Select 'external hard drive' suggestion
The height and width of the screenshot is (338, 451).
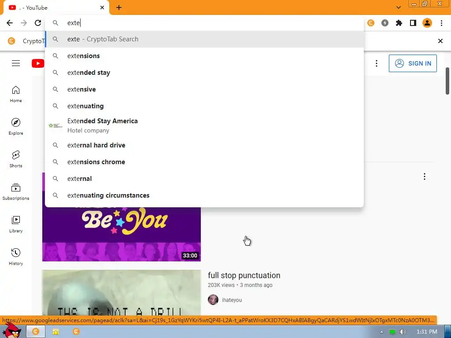[x=204, y=145]
